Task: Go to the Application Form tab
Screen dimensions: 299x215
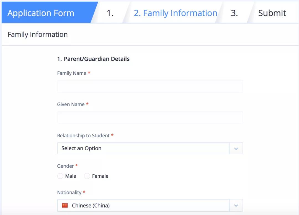Action: tap(41, 13)
